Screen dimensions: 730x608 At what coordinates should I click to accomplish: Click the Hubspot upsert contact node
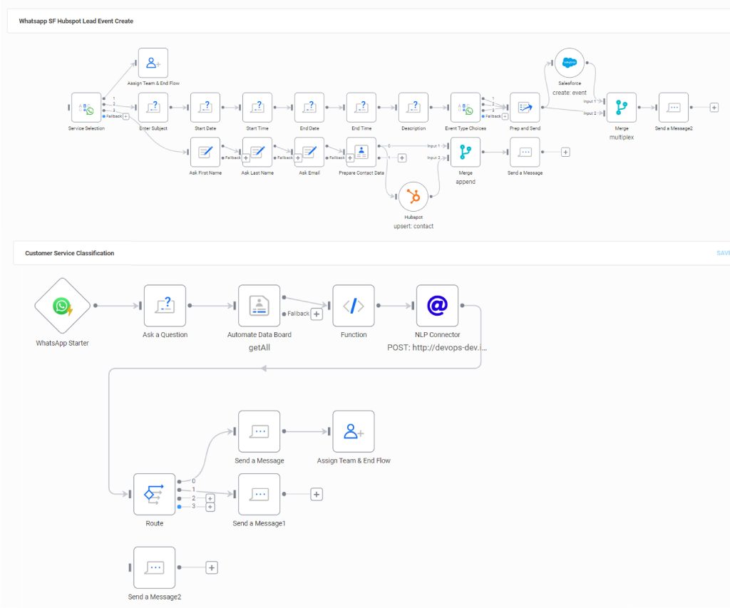(413, 197)
